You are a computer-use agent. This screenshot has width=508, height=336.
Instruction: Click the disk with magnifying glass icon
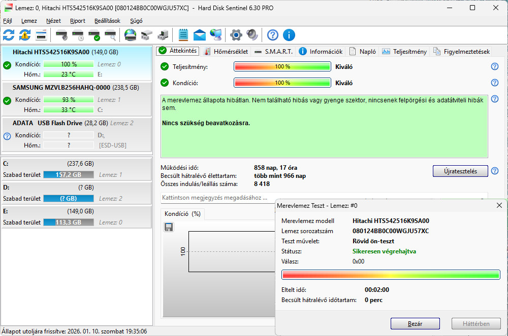click(110, 35)
